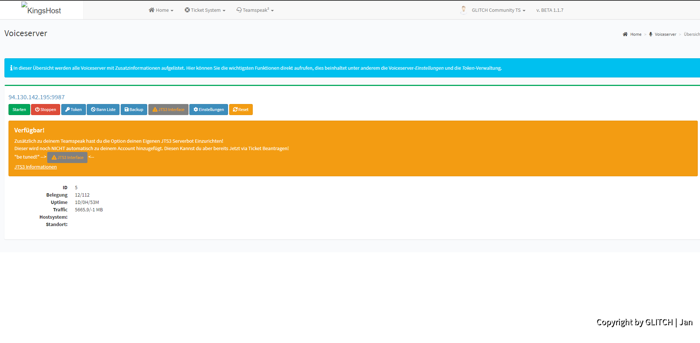This screenshot has width=700, height=343.
Task: Expand the Ticket System menu
Action: [x=205, y=10]
